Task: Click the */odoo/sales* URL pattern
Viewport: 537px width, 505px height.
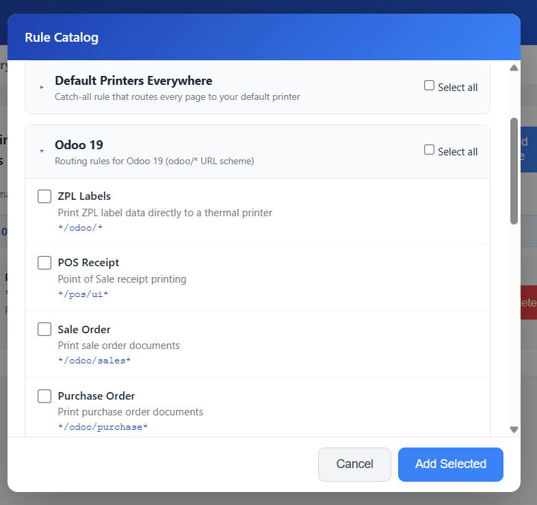Action: point(94,360)
